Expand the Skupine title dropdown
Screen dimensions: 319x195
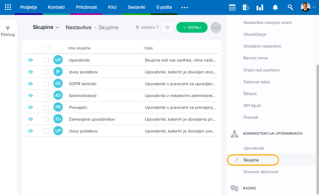[x=46, y=27]
